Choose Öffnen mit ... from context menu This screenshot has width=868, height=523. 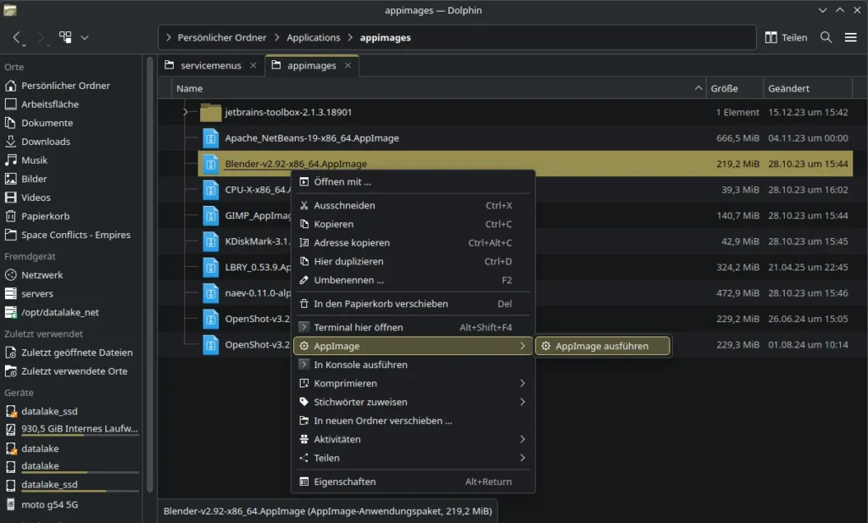pos(413,181)
